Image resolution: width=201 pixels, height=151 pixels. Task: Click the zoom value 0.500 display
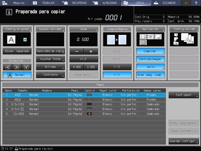click(x=84, y=39)
